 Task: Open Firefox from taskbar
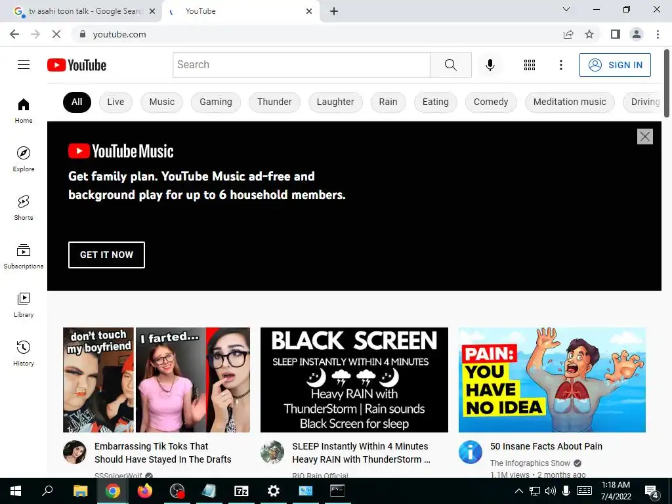pos(145,491)
